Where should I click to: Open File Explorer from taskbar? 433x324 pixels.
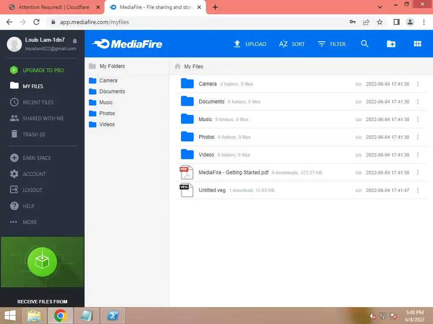[34, 316]
